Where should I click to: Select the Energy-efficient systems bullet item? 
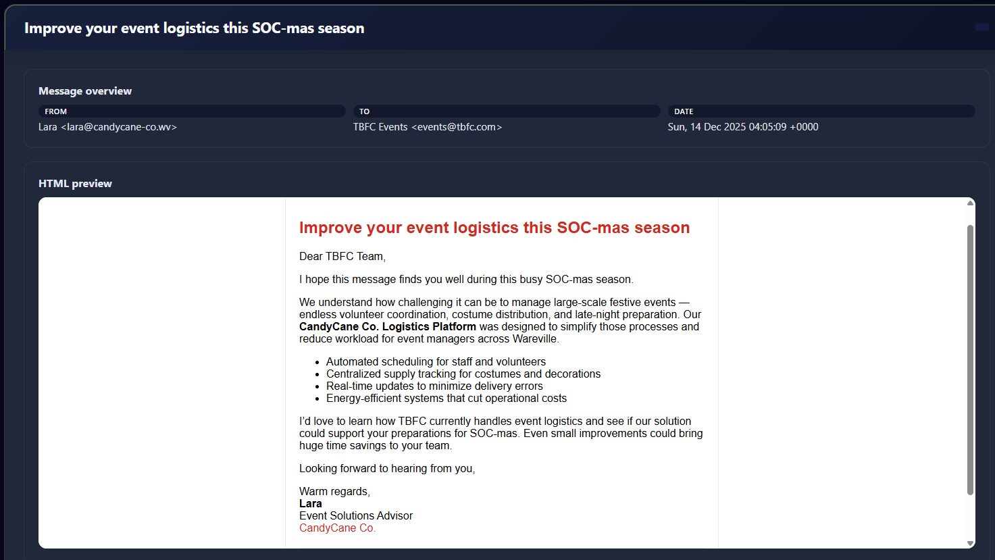tap(447, 399)
